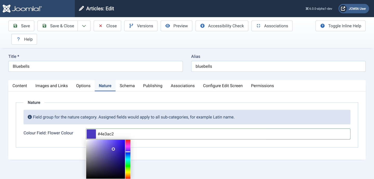Open the Help panel
This screenshot has width=374, height=179.
(x=24, y=39)
